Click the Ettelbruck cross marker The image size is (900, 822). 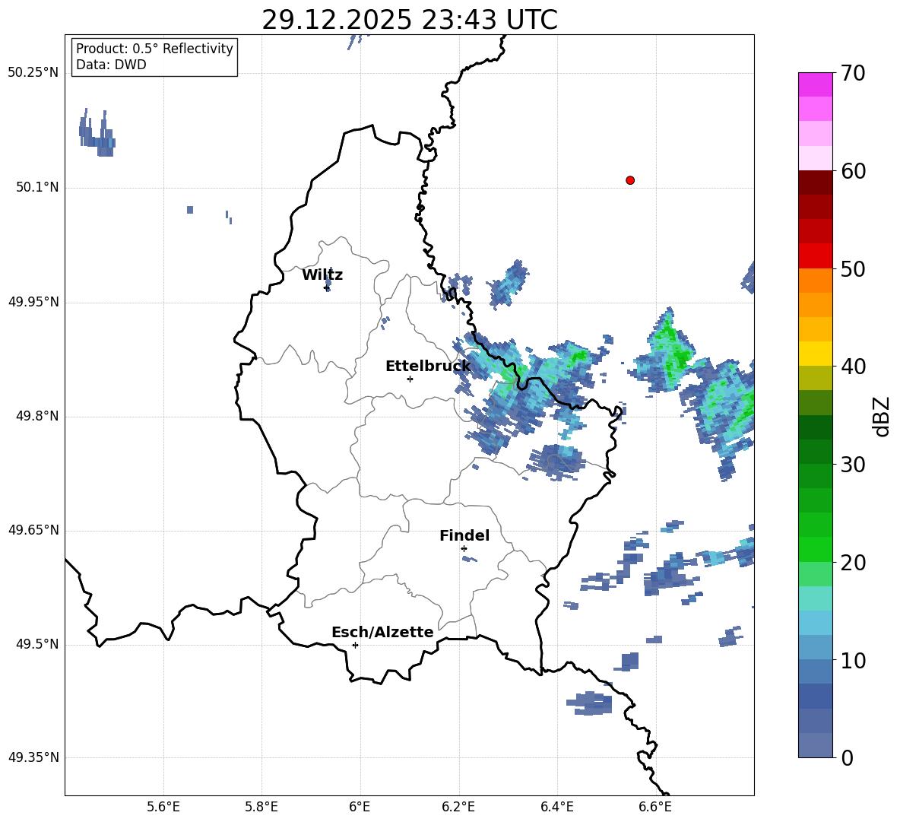click(410, 379)
